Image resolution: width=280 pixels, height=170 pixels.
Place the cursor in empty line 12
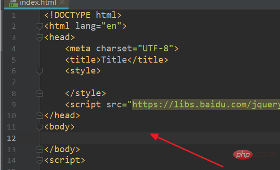click(160, 138)
